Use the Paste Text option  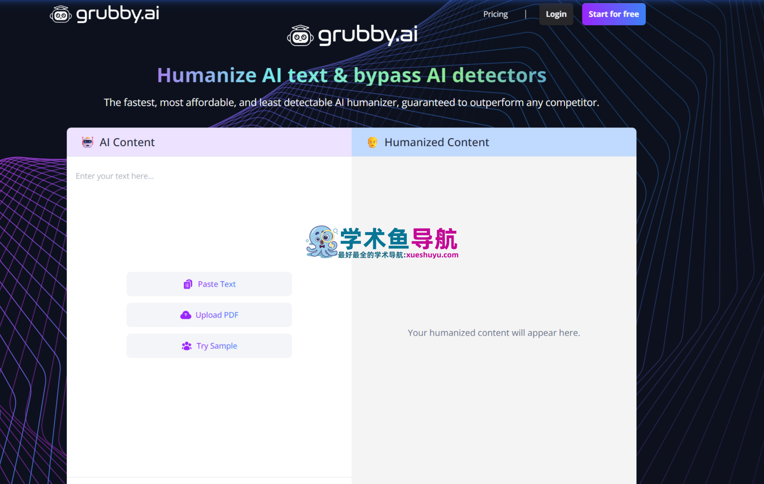(x=209, y=284)
